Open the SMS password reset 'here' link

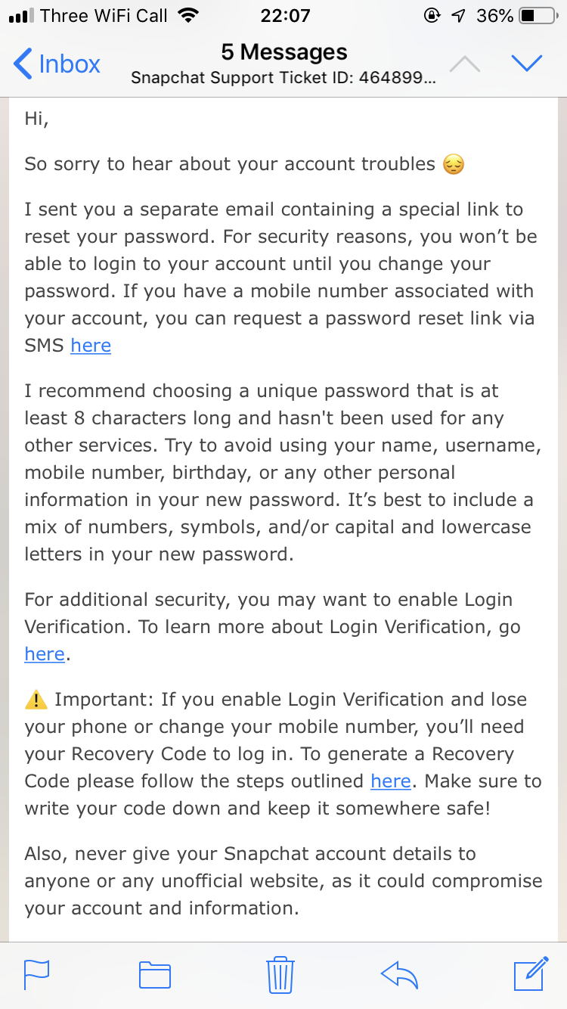(91, 346)
